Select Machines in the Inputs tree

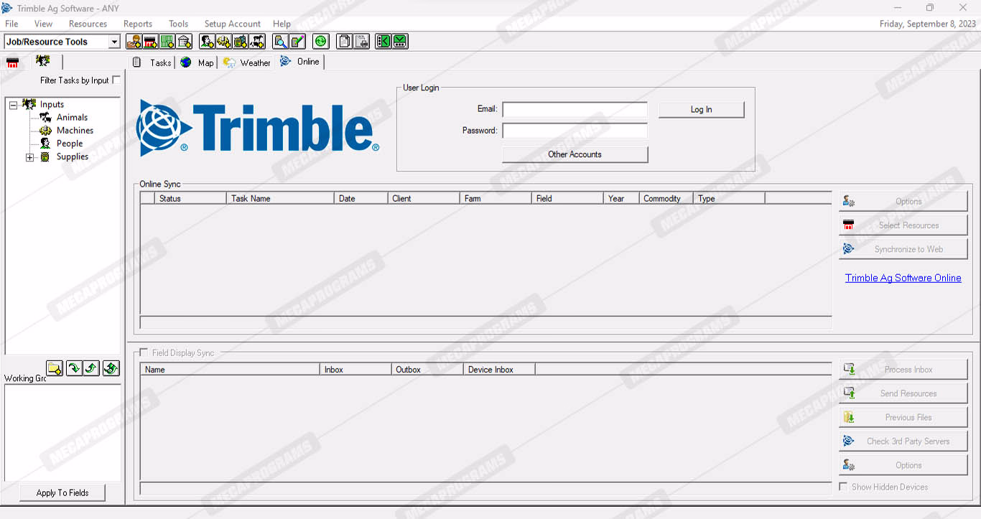click(x=75, y=131)
